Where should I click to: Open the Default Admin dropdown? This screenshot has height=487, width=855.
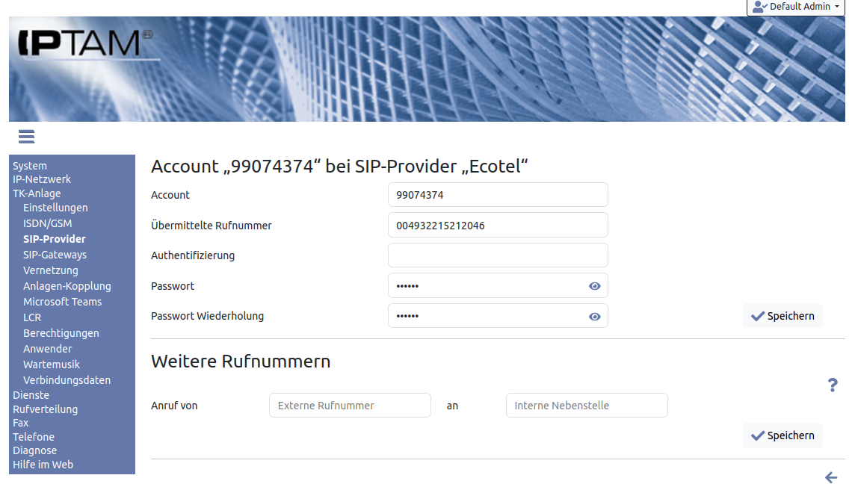tap(795, 7)
